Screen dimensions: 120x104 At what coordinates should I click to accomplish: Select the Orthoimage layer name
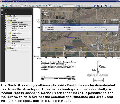coord(14,50)
